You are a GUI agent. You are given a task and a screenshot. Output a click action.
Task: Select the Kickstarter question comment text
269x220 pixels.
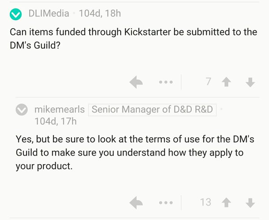click(134, 38)
